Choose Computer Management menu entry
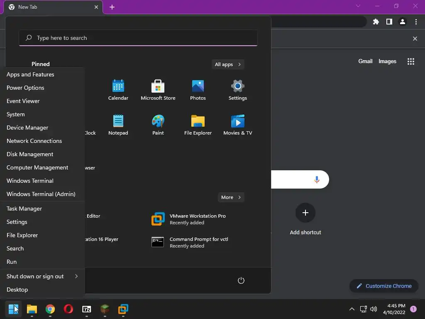Screen dimensions: 425x319 click(43, 167)
